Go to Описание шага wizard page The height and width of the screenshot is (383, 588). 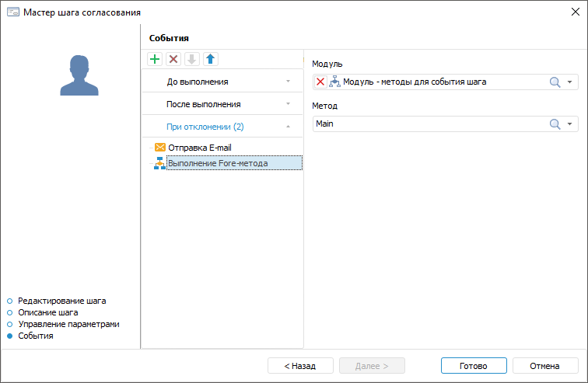click(x=47, y=312)
